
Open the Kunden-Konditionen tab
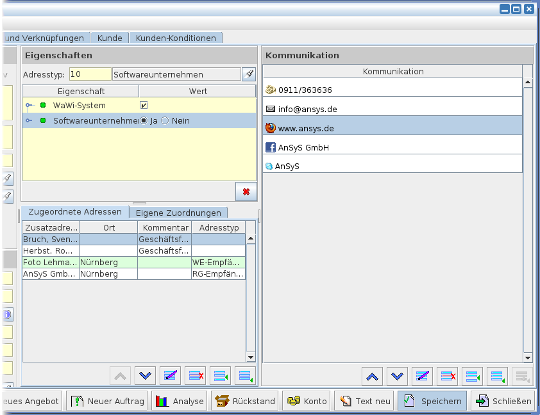(x=176, y=38)
